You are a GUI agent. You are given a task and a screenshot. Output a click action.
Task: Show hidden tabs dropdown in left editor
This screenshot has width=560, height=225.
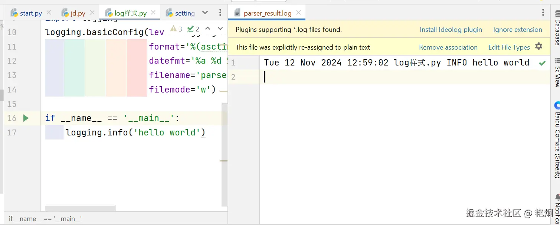point(205,13)
